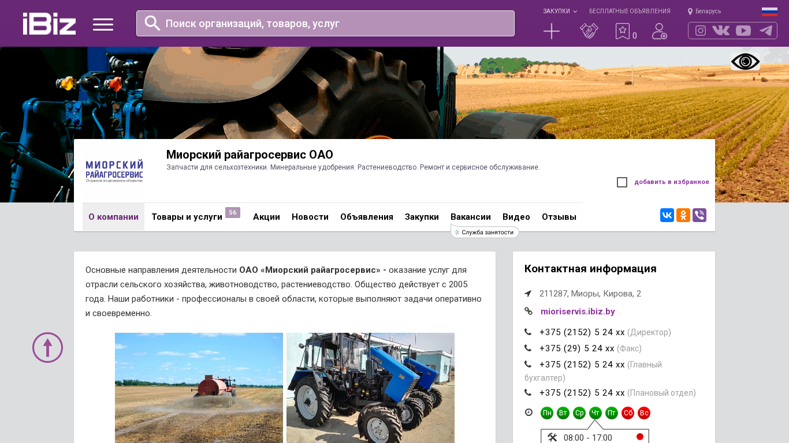Share company via Viber button

coord(699,215)
